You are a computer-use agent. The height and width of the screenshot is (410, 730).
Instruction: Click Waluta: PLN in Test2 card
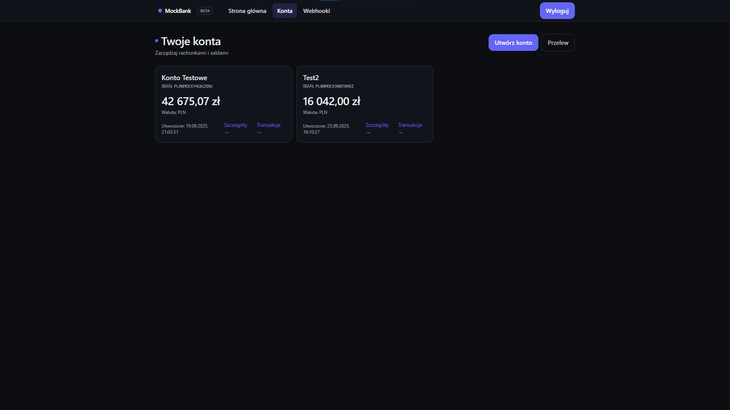point(315,112)
